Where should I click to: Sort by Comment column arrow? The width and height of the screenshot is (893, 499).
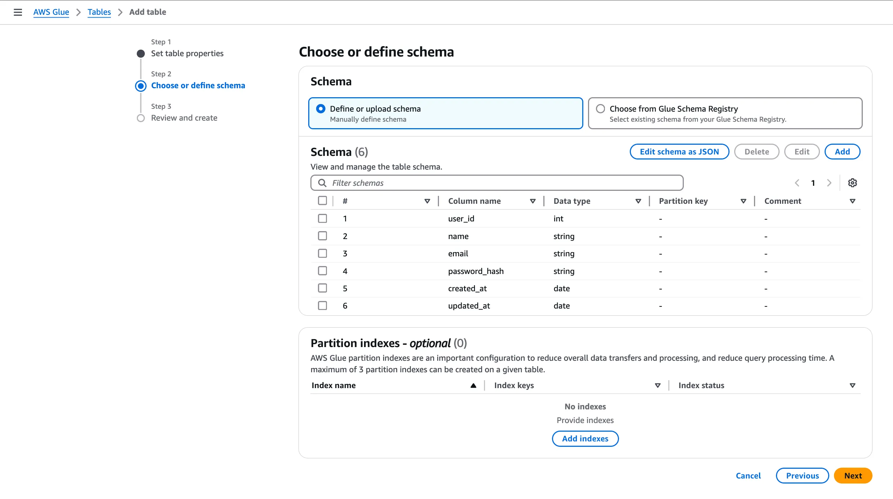[852, 201]
